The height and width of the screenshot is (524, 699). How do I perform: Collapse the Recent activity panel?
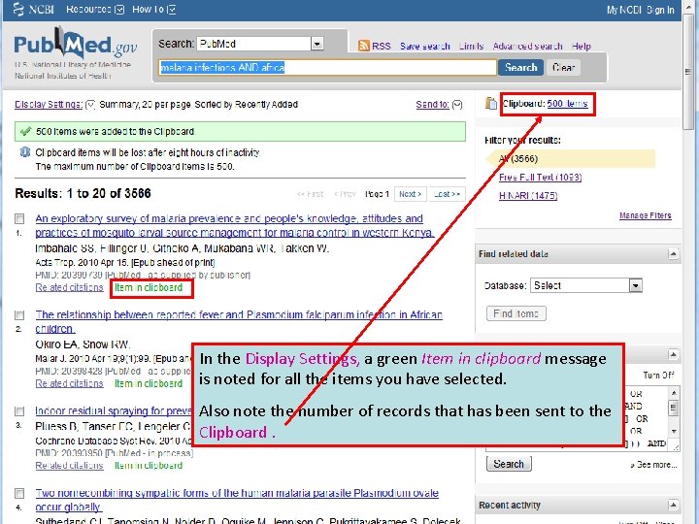[673, 505]
